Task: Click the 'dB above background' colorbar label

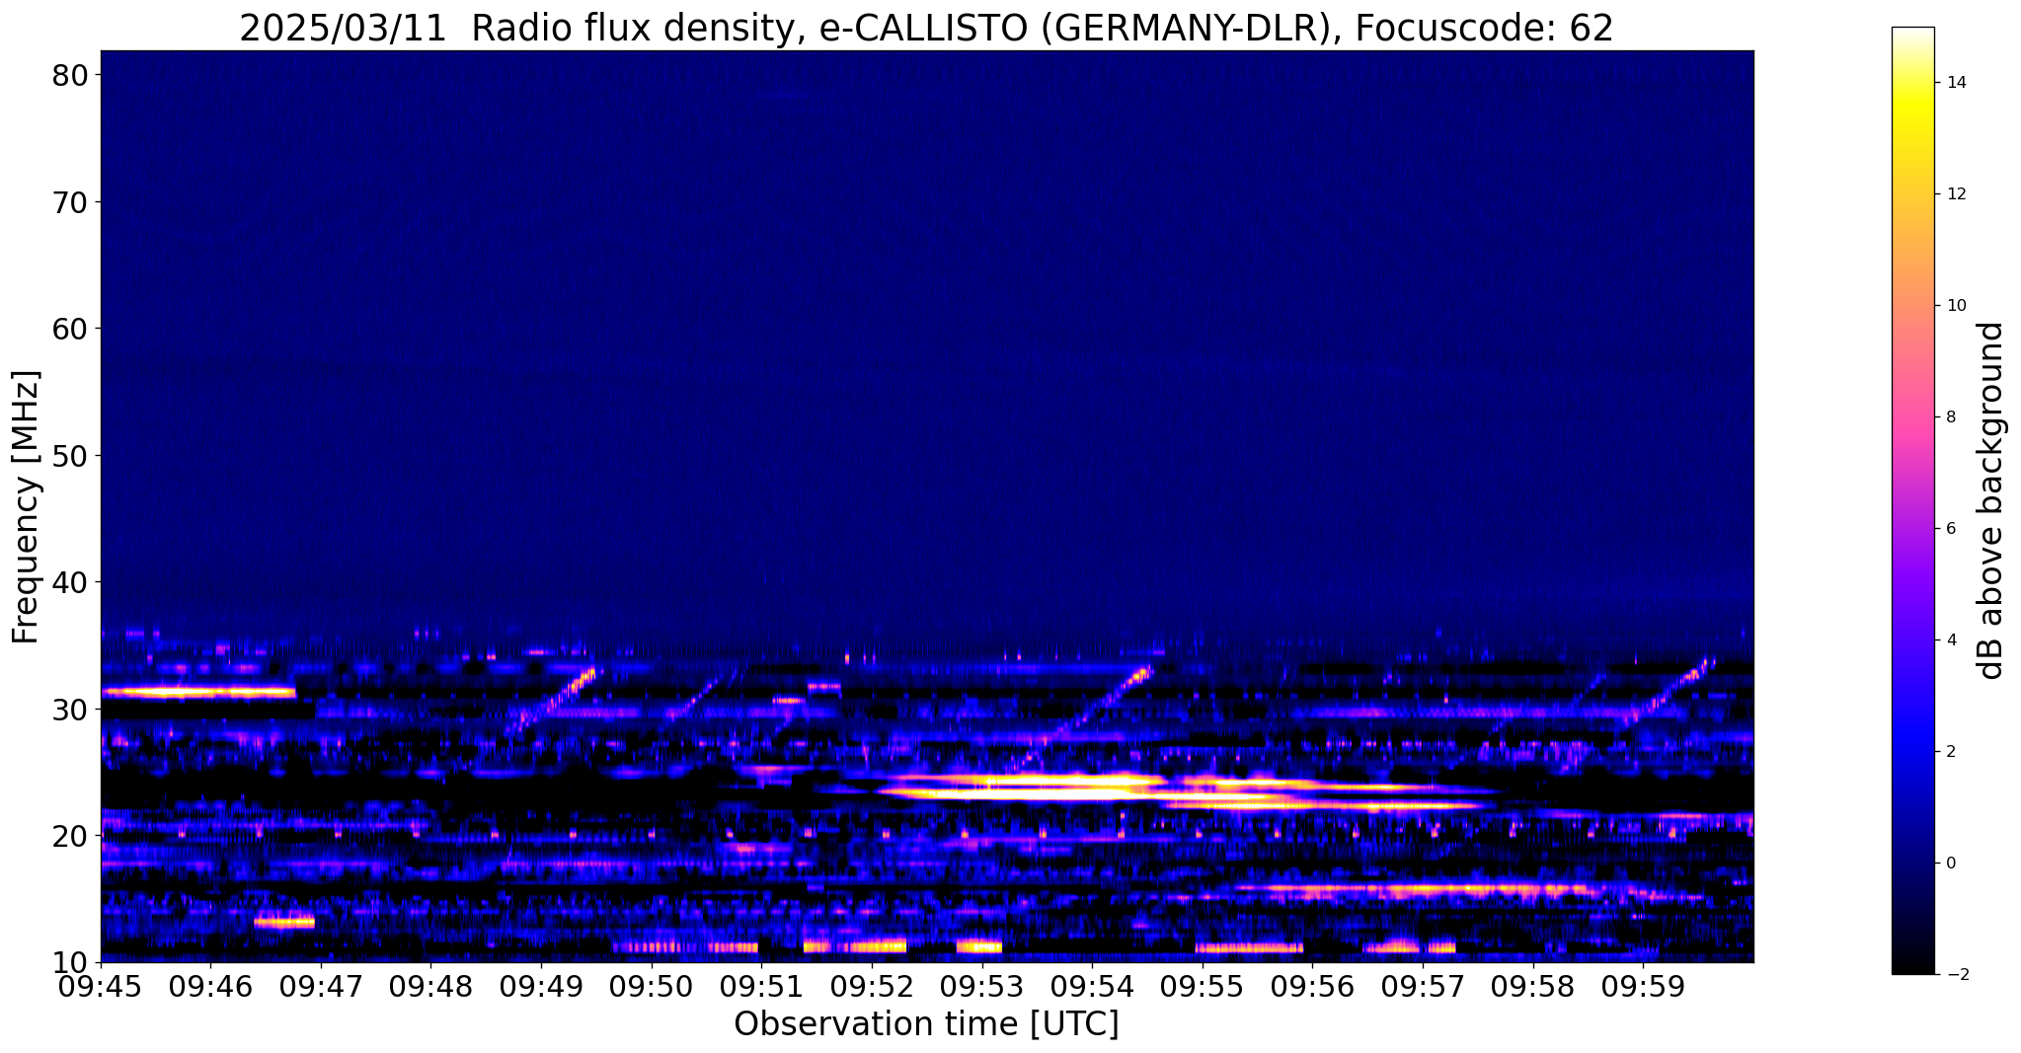Action: pyautogui.click(x=1992, y=500)
